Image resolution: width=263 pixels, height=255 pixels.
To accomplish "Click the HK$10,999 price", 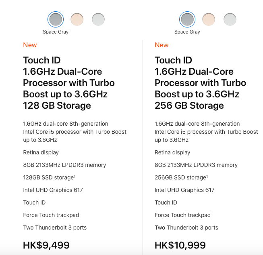I will 180,245.
